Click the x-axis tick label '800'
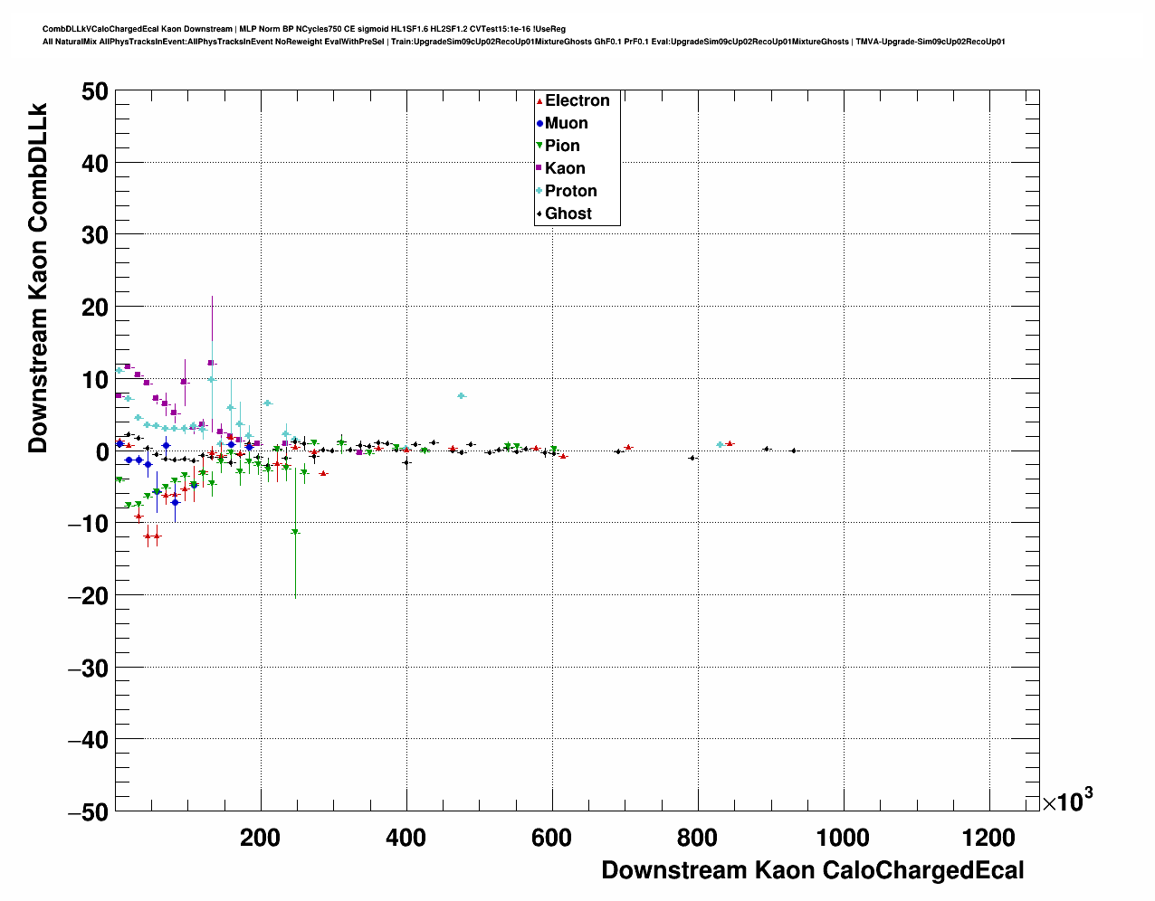Screen dimensions: 1155x901 pyautogui.click(x=698, y=837)
